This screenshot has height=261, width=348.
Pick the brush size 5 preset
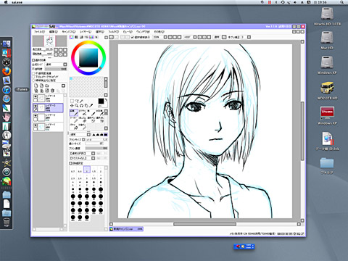click(73, 183)
